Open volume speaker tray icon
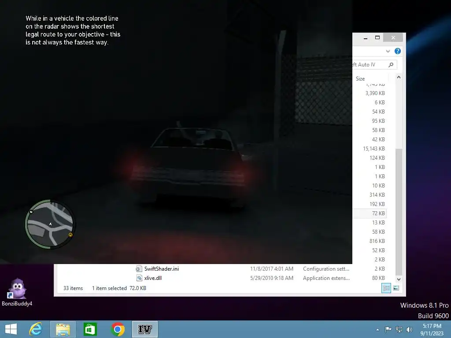The width and height of the screenshot is (451, 338). (x=409, y=329)
